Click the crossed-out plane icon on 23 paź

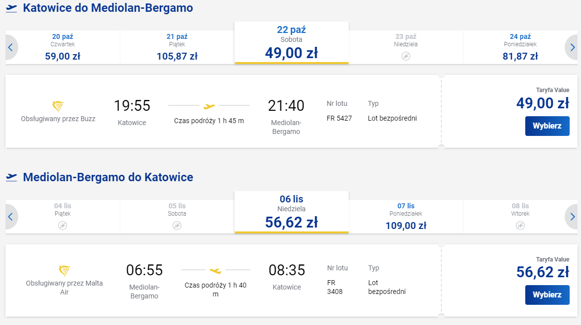click(405, 56)
